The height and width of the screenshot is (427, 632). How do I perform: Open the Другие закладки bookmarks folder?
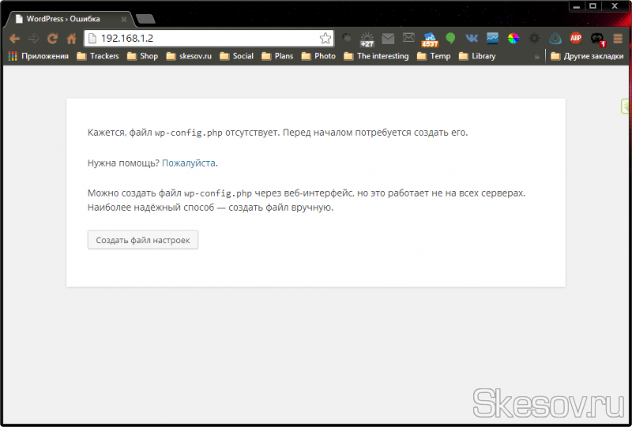[586, 56]
